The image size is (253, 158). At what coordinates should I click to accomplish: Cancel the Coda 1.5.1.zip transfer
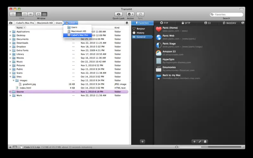[x=176, y=147]
